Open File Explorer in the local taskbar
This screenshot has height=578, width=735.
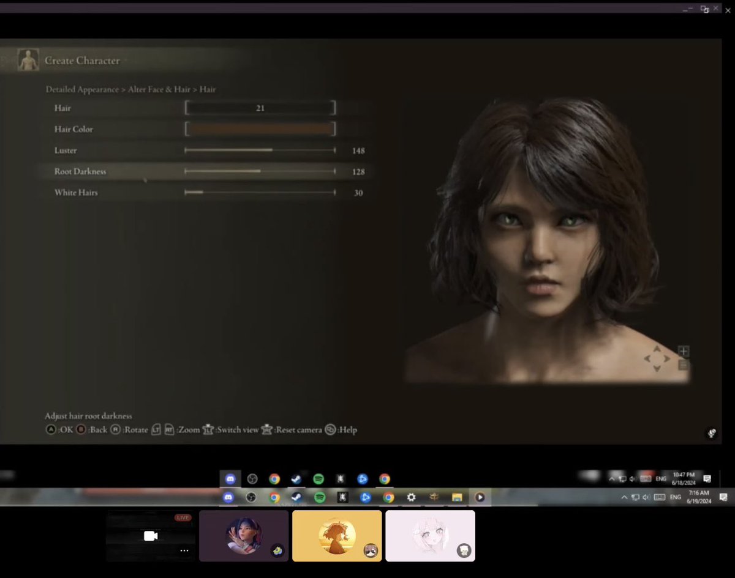(x=457, y=497)
